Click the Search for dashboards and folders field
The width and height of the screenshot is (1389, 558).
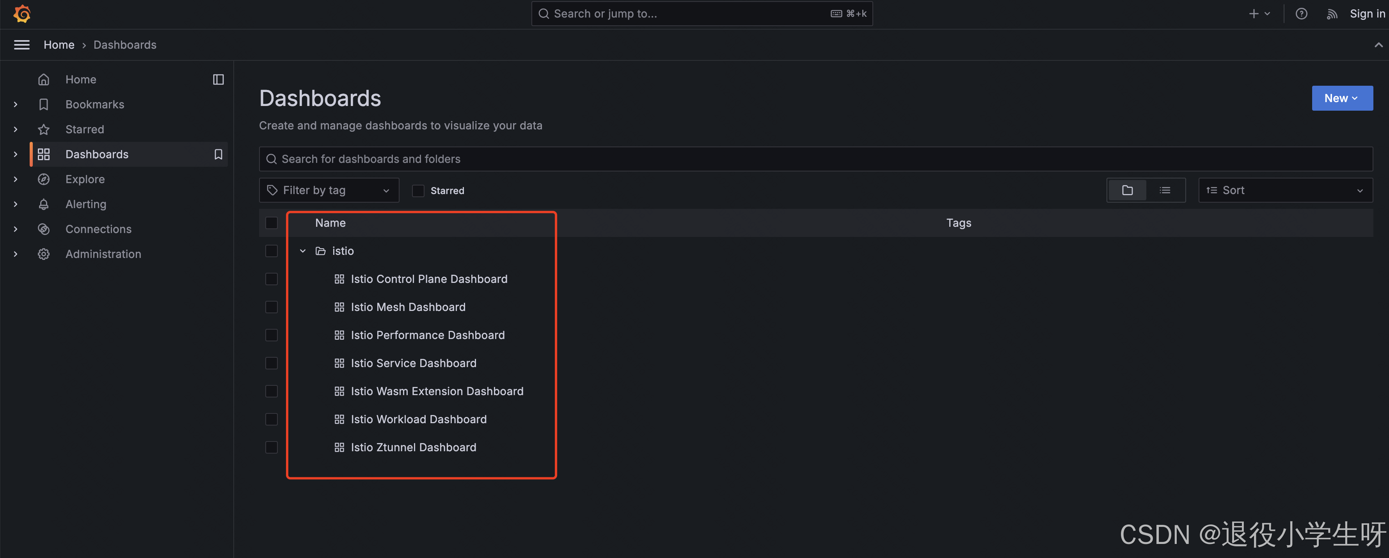point(816,159)
